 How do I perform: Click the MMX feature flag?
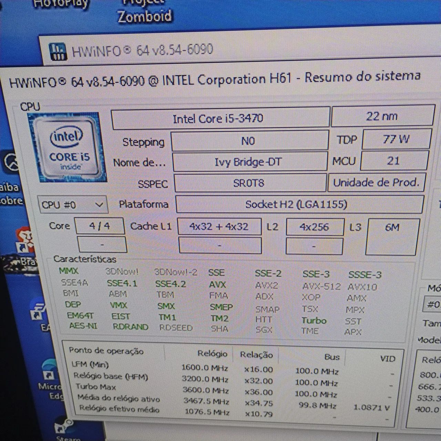pos(69,271)
